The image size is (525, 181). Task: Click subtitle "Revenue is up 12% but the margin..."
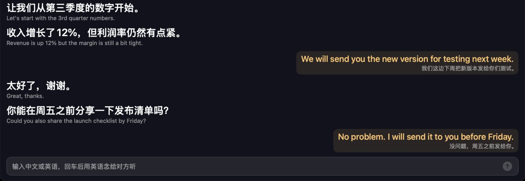coord(75,43)
